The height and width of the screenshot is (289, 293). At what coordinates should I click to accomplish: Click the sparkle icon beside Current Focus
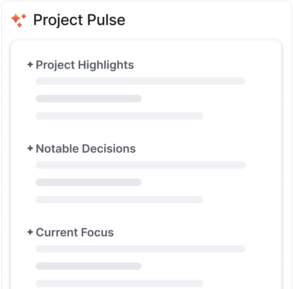(x=30, y=232)
